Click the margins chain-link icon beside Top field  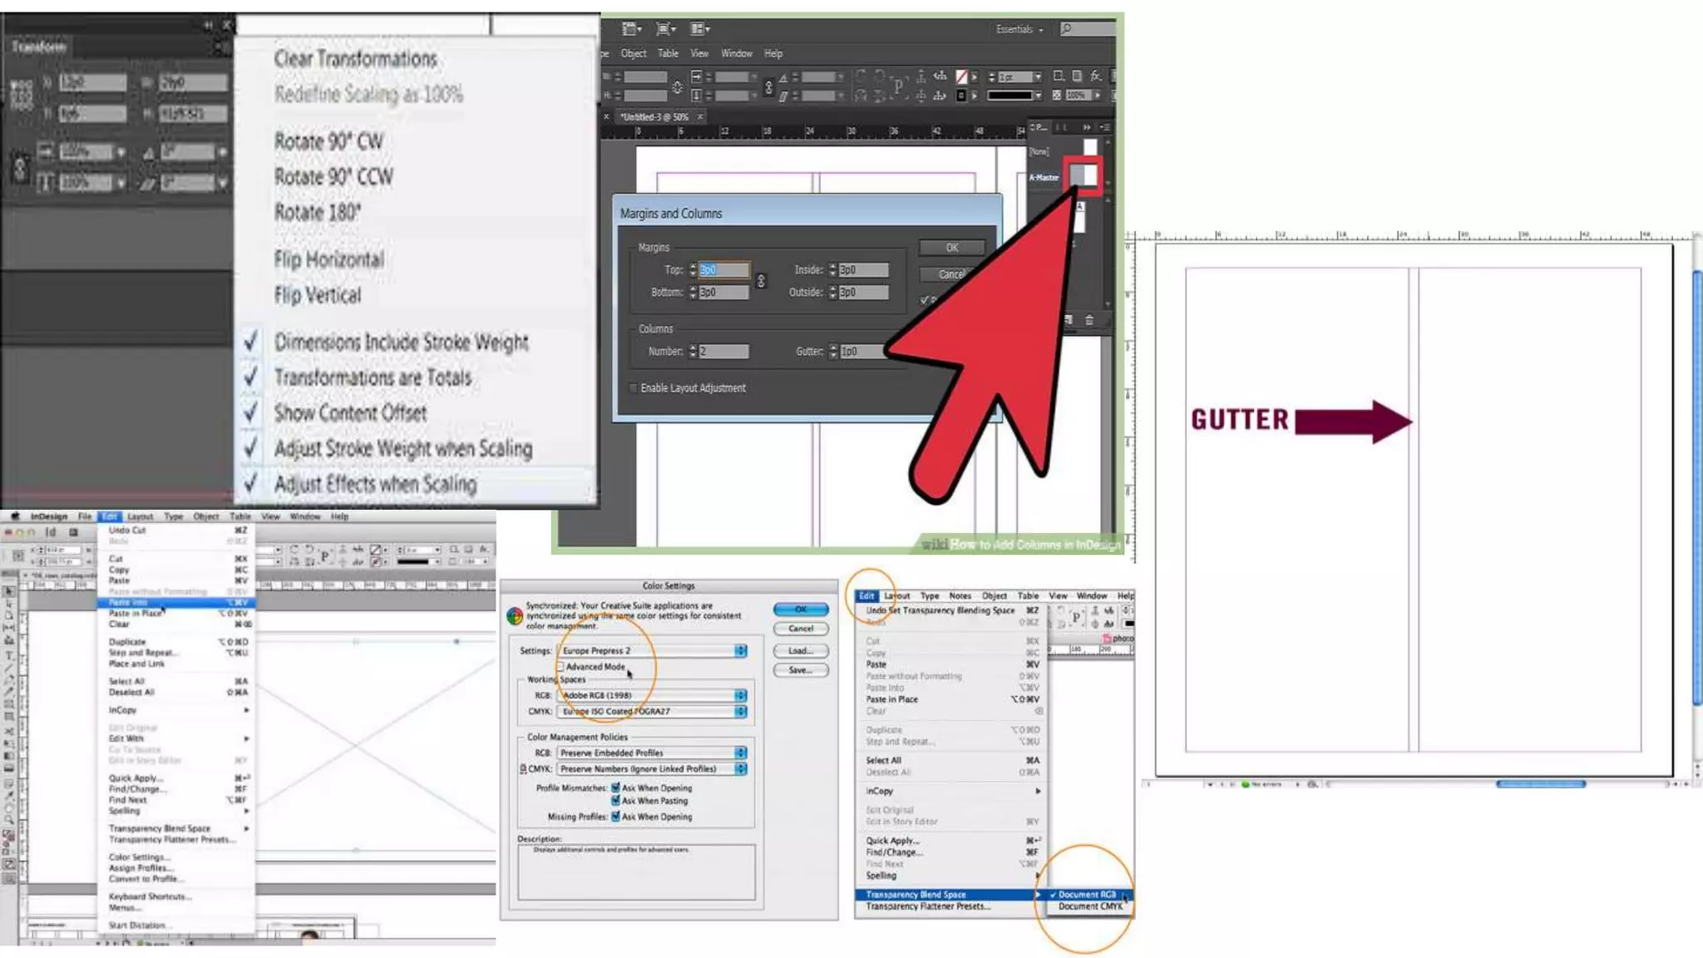[x=760, y=281]
